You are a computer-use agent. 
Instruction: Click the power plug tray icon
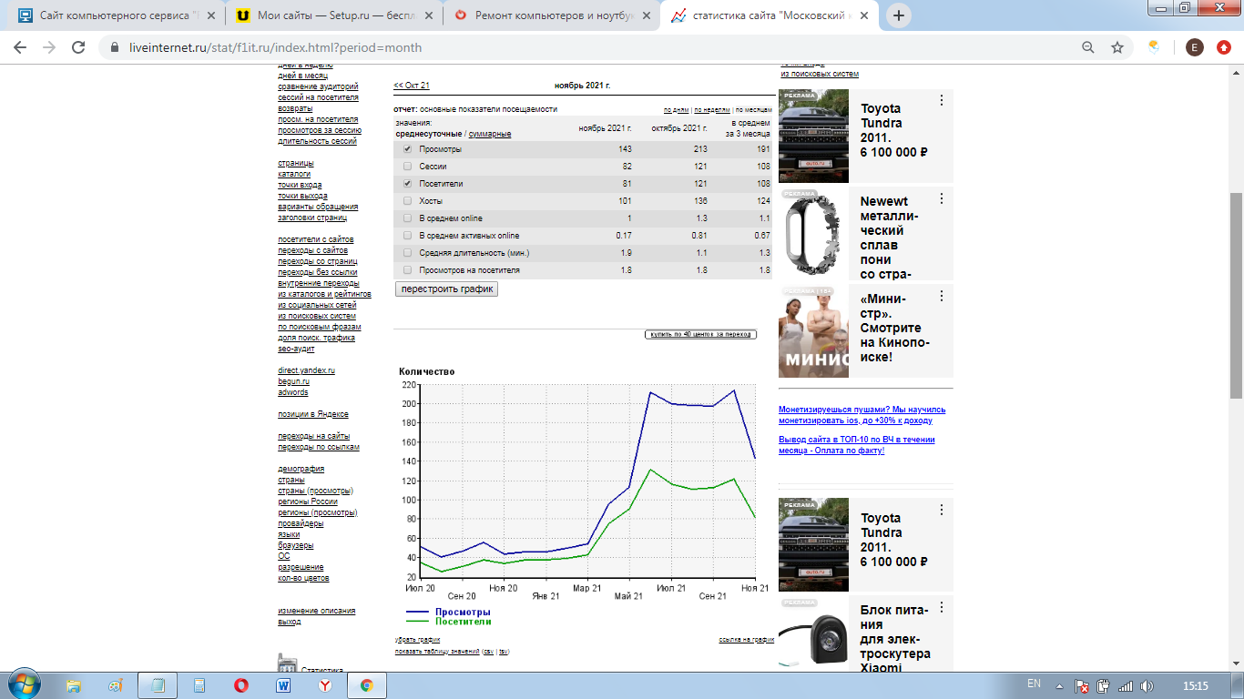click(1104, 685)
